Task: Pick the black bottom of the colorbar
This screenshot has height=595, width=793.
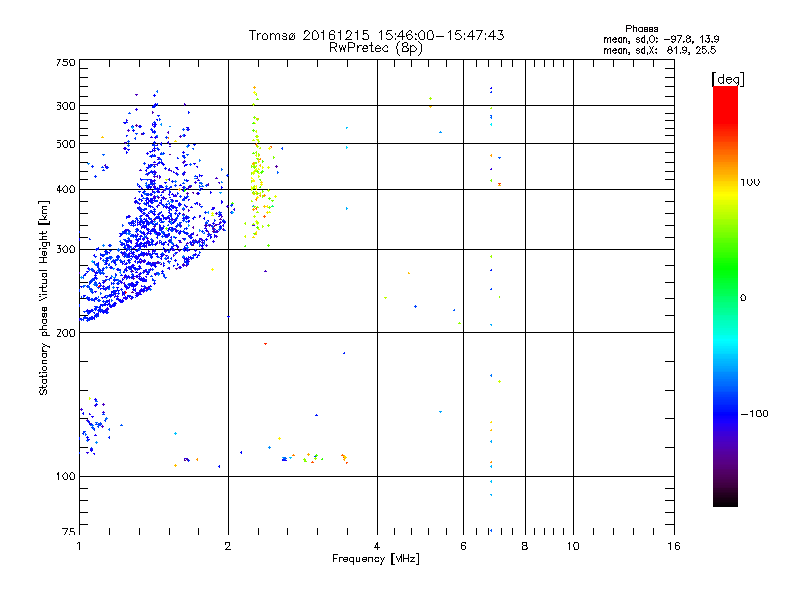Action: (726, 499)
